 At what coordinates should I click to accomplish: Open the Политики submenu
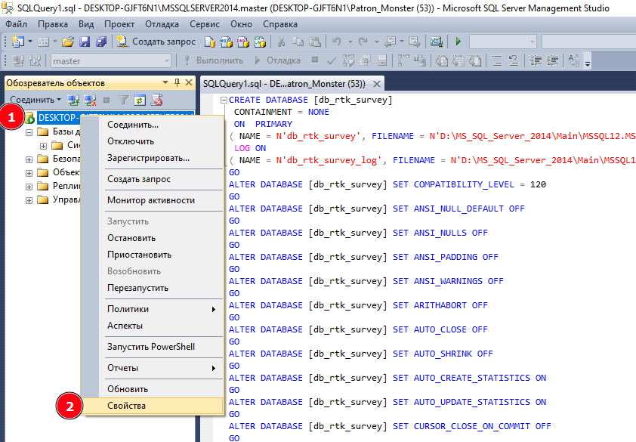point(153,309)
